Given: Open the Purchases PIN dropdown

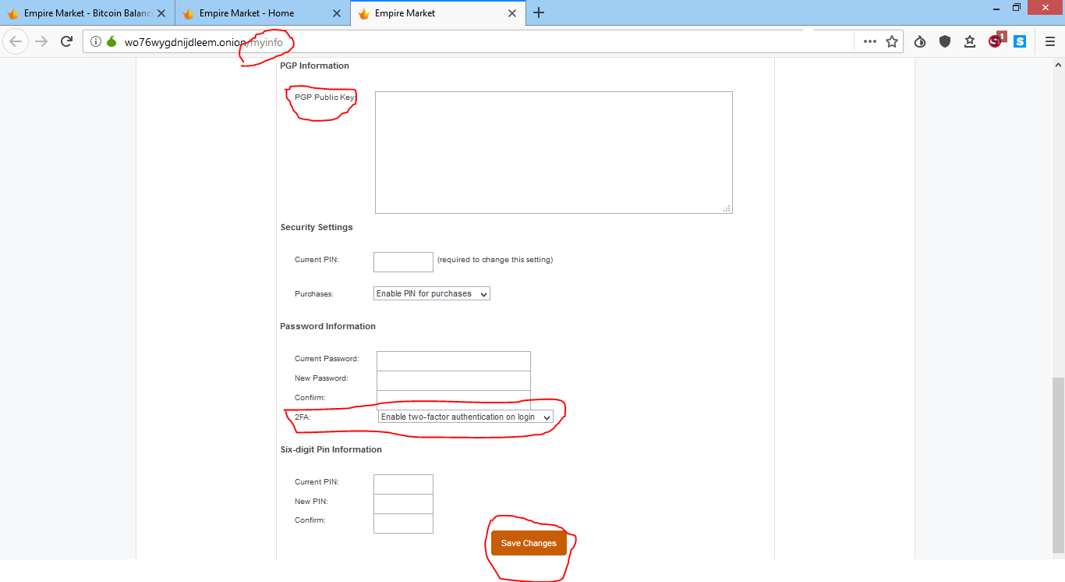Looking at the screenshot, I should 432,294.
